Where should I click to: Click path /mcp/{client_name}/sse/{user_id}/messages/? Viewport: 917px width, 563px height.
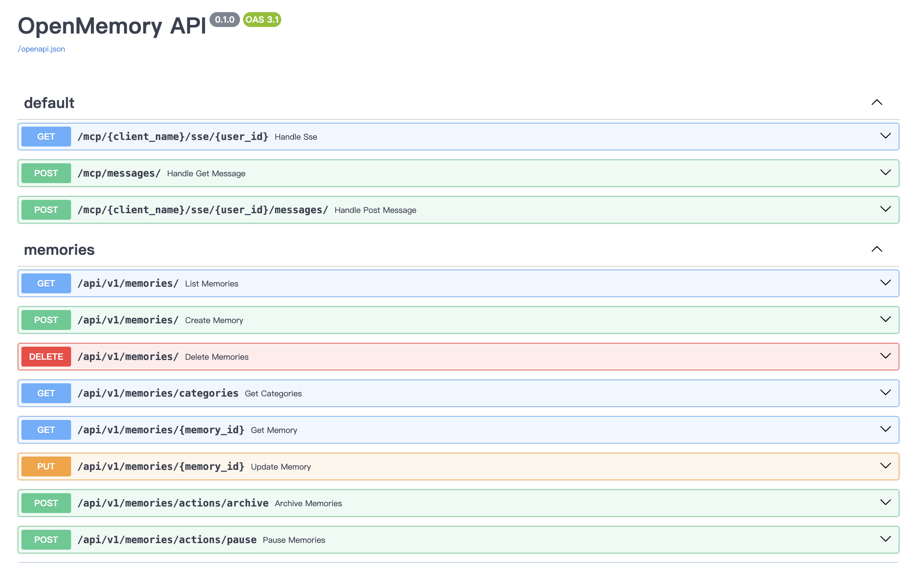click(x=202, y=209)
